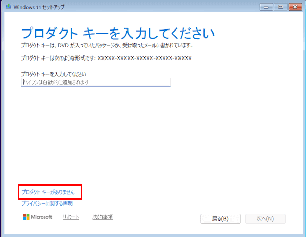Click the Windows 11 setup title bar icon
Viewport: 306px width, 237px height.
8,7
